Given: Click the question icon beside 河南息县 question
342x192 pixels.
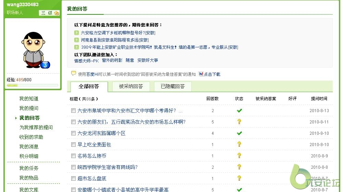Looking at the screenshot, I should pos(76,40).
